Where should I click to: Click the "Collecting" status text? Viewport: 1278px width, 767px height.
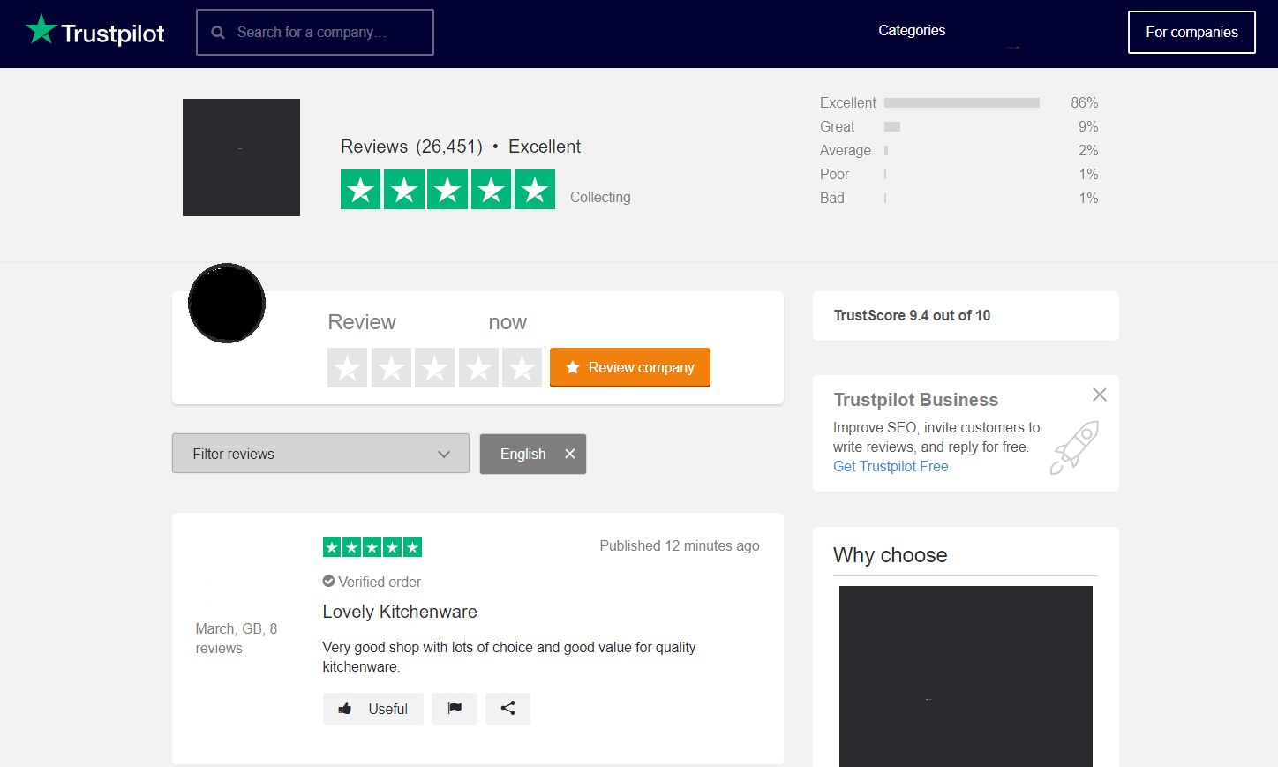click(x=600, y=197)
